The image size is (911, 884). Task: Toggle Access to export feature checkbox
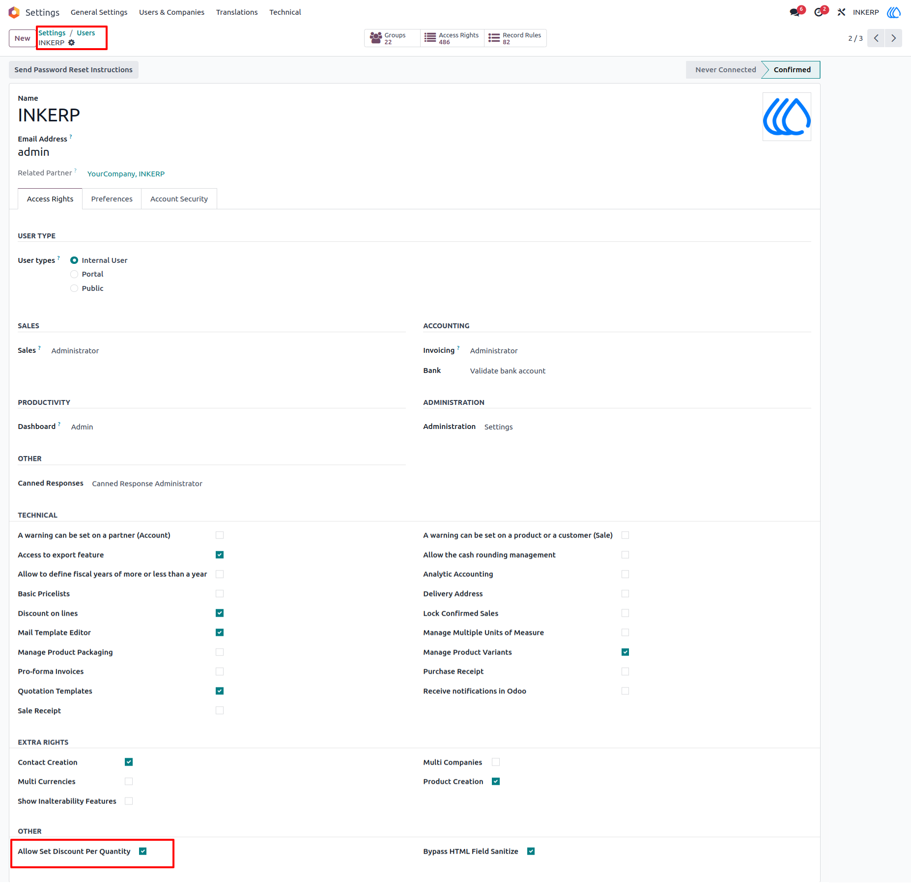(x=220, y=555)
